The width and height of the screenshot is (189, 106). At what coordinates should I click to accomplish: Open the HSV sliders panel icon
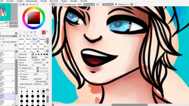27,4
